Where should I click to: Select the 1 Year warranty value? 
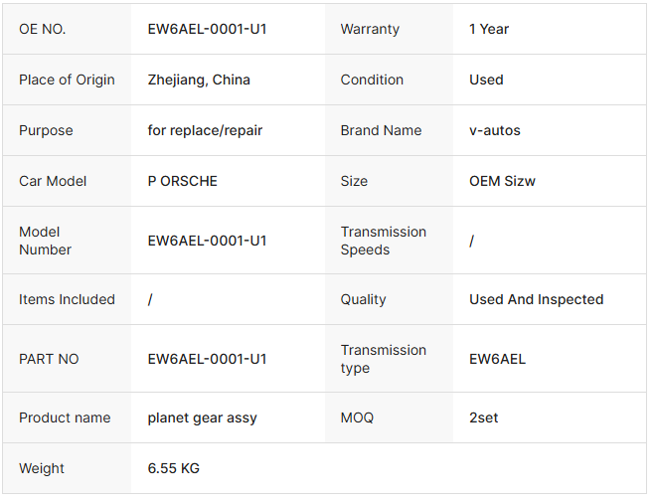coord(489,29)
